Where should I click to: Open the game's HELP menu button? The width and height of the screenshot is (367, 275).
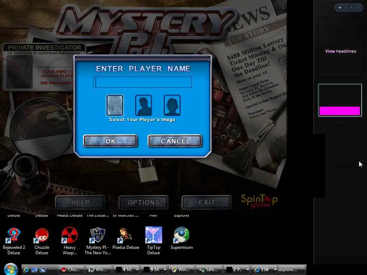[x=80, y=202]
